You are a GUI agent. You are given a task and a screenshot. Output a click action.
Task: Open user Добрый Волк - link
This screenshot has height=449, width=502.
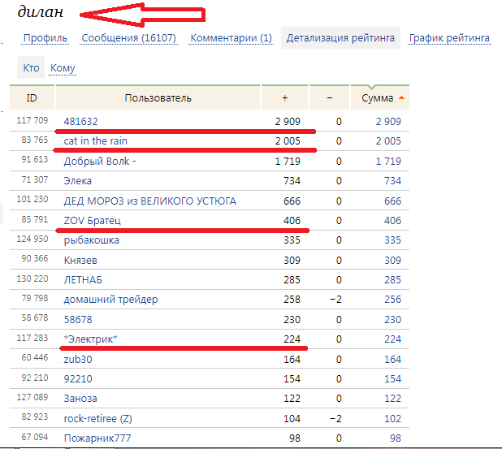(100, 161)
